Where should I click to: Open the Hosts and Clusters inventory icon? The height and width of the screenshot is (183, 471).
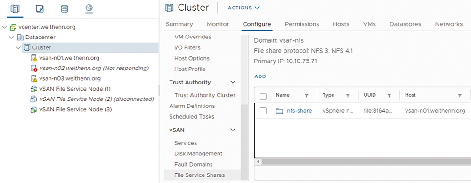click(15, 9)
